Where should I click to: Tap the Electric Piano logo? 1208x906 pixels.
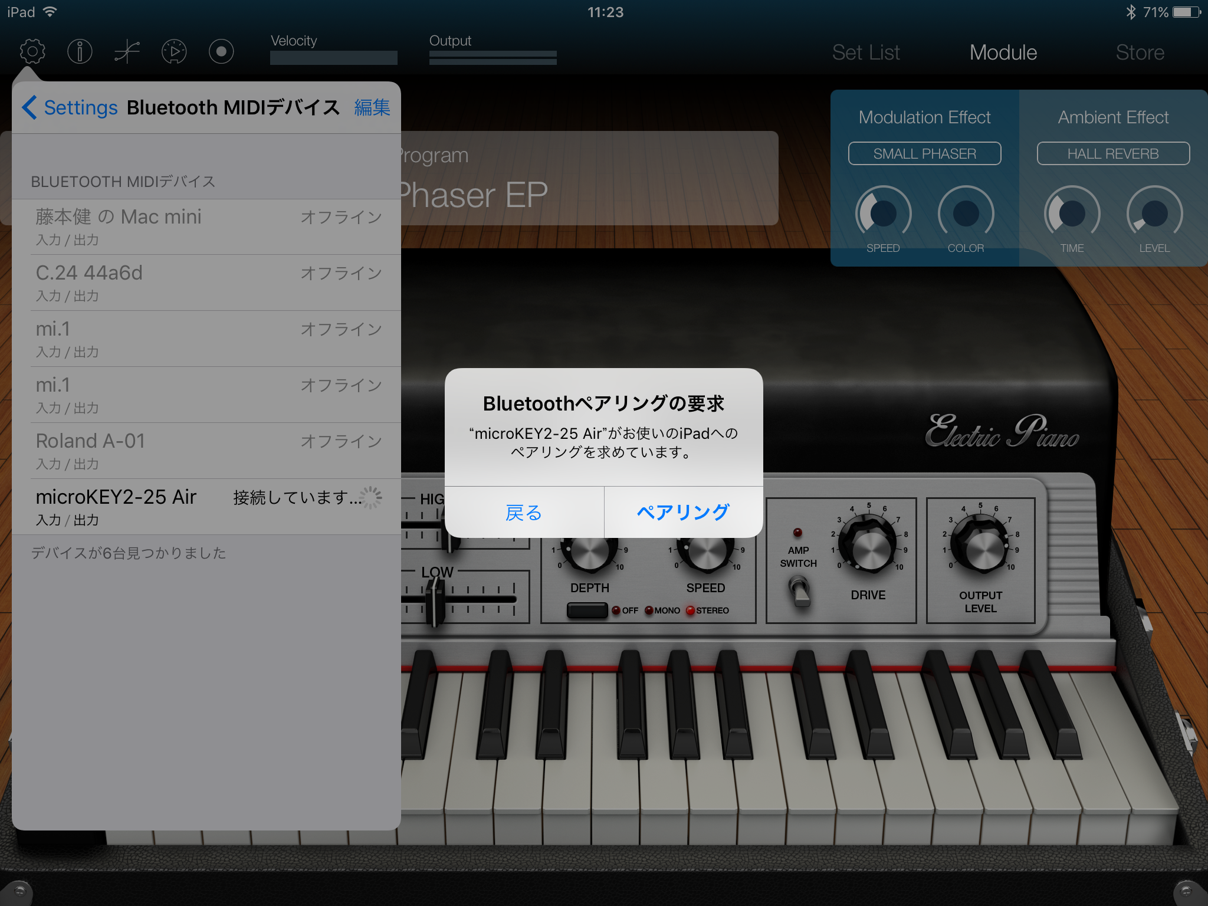(1002, 432)
